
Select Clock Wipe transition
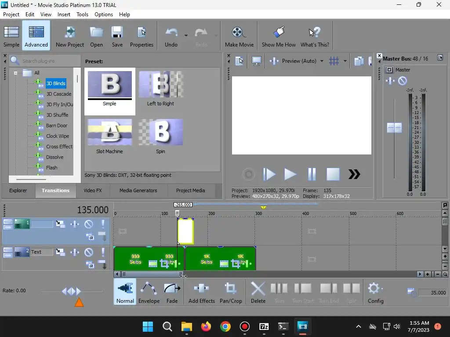[58, 136]
